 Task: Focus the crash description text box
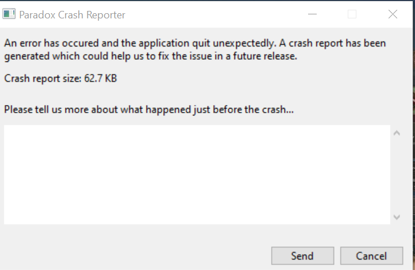(x=197, y=175)
